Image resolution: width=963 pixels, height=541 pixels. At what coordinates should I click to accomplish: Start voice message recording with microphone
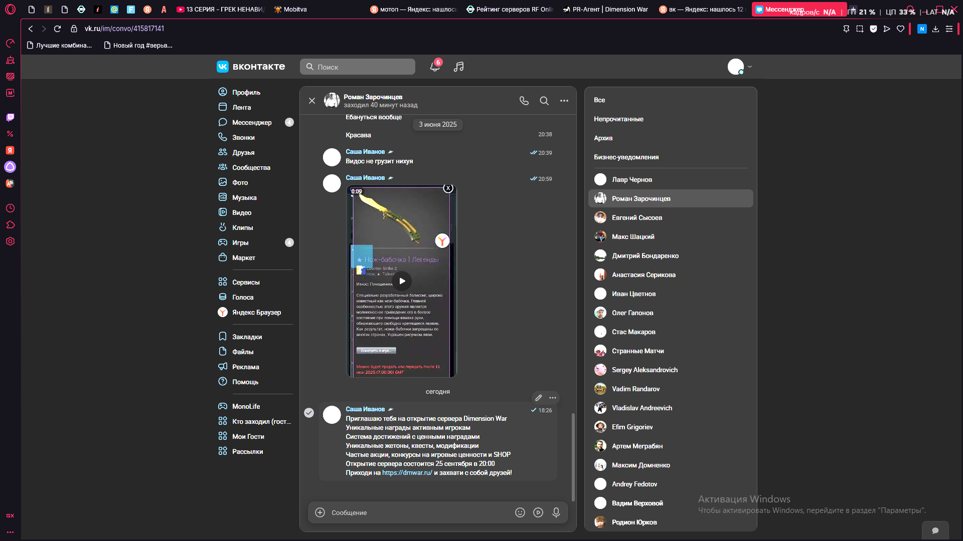[556, 512]
